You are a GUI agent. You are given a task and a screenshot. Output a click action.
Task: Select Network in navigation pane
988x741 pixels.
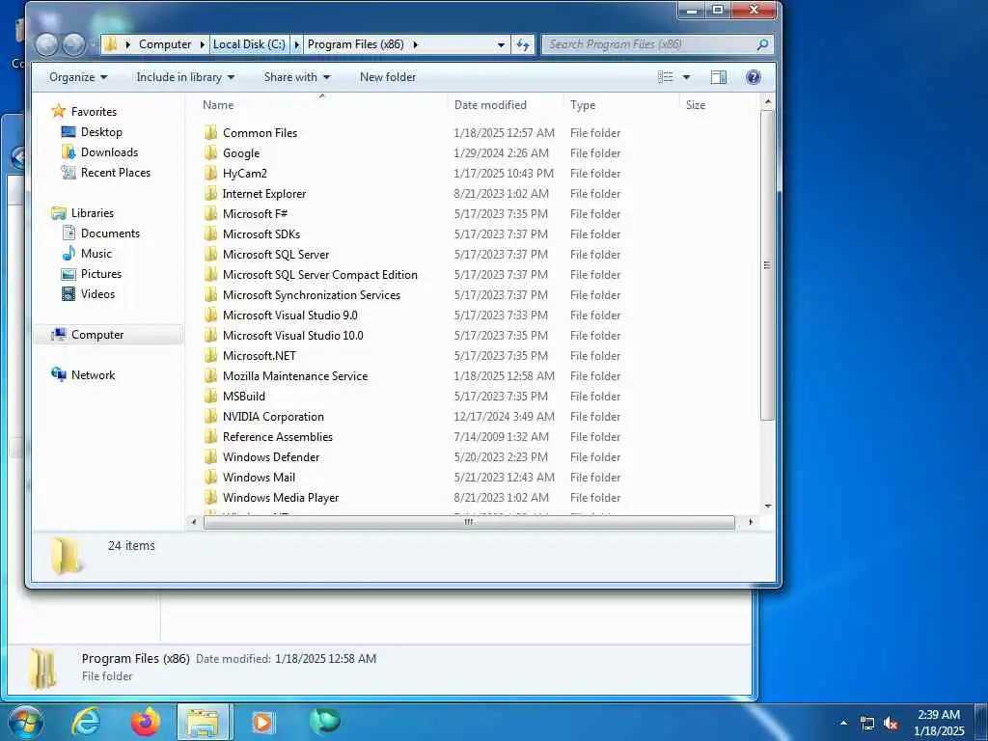93,375
